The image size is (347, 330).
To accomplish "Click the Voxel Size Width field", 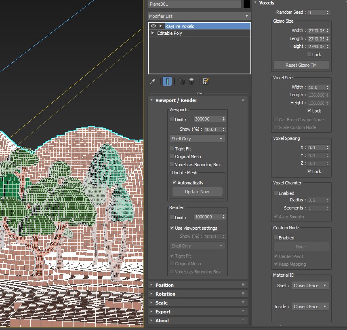I will [x=315, y=87].
